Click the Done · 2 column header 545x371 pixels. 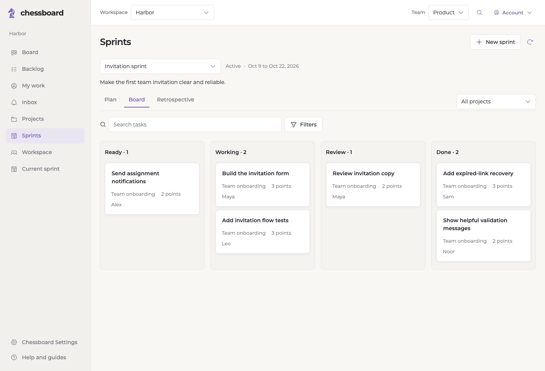447,152
